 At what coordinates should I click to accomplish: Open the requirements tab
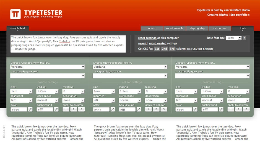click(175, 28)
